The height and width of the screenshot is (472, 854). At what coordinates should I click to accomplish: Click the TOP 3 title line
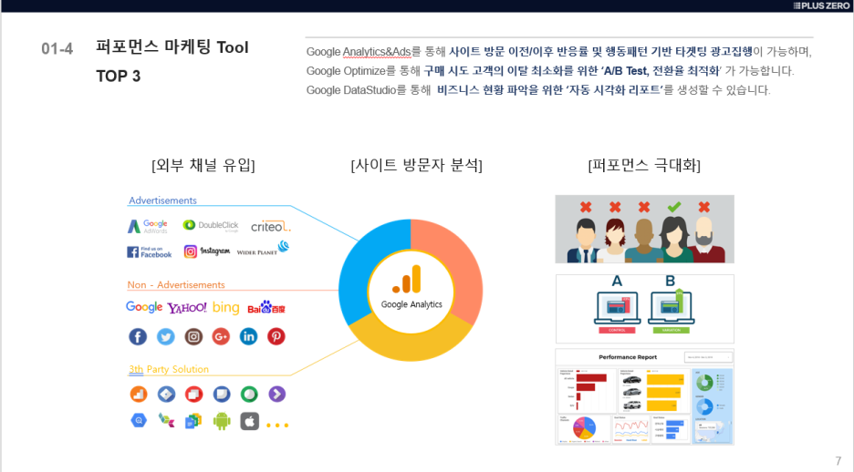(x=119, y=76)
